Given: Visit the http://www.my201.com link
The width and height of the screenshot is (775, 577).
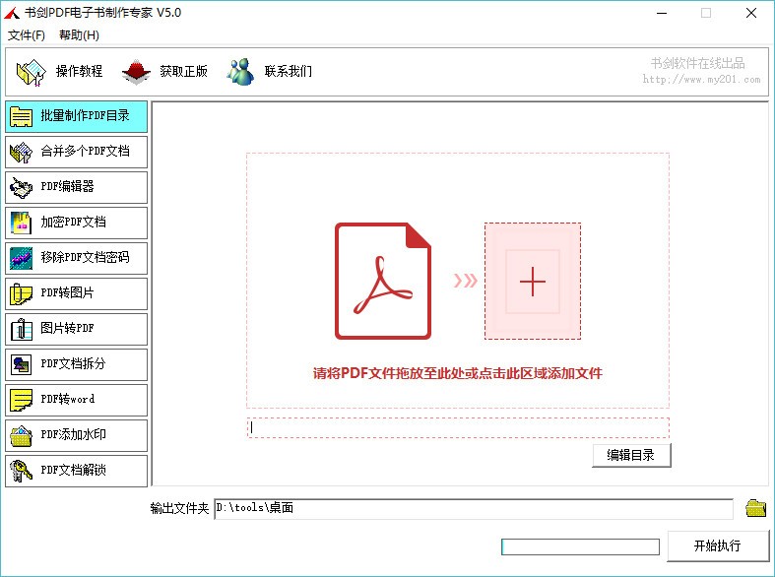Looking at the screenshot, I should [701, 79].
